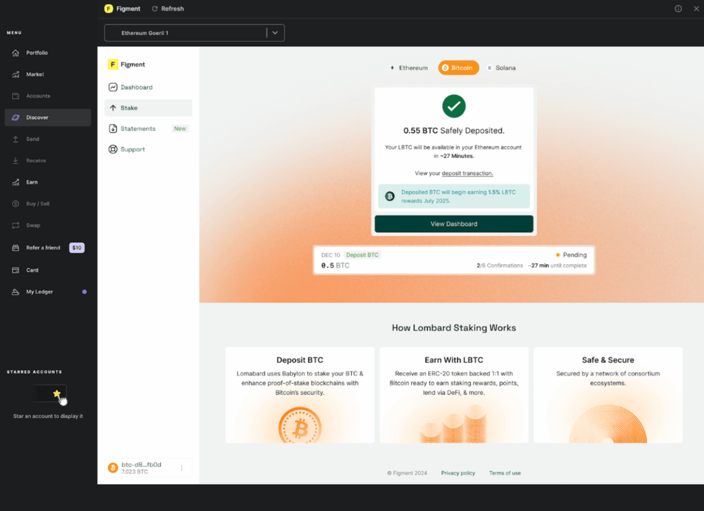Click the View Dashboard button
The height and width of the screenshot is (511, 704).
(454, 224)
